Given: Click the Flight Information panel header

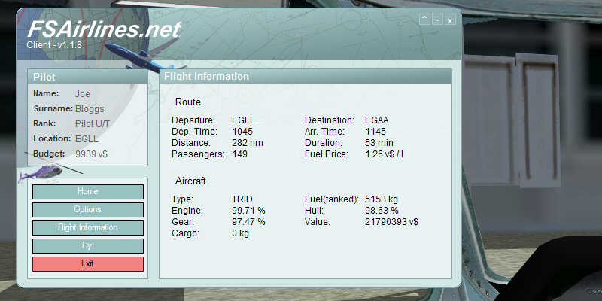Looking at the screenshot, I should point(306,77).
